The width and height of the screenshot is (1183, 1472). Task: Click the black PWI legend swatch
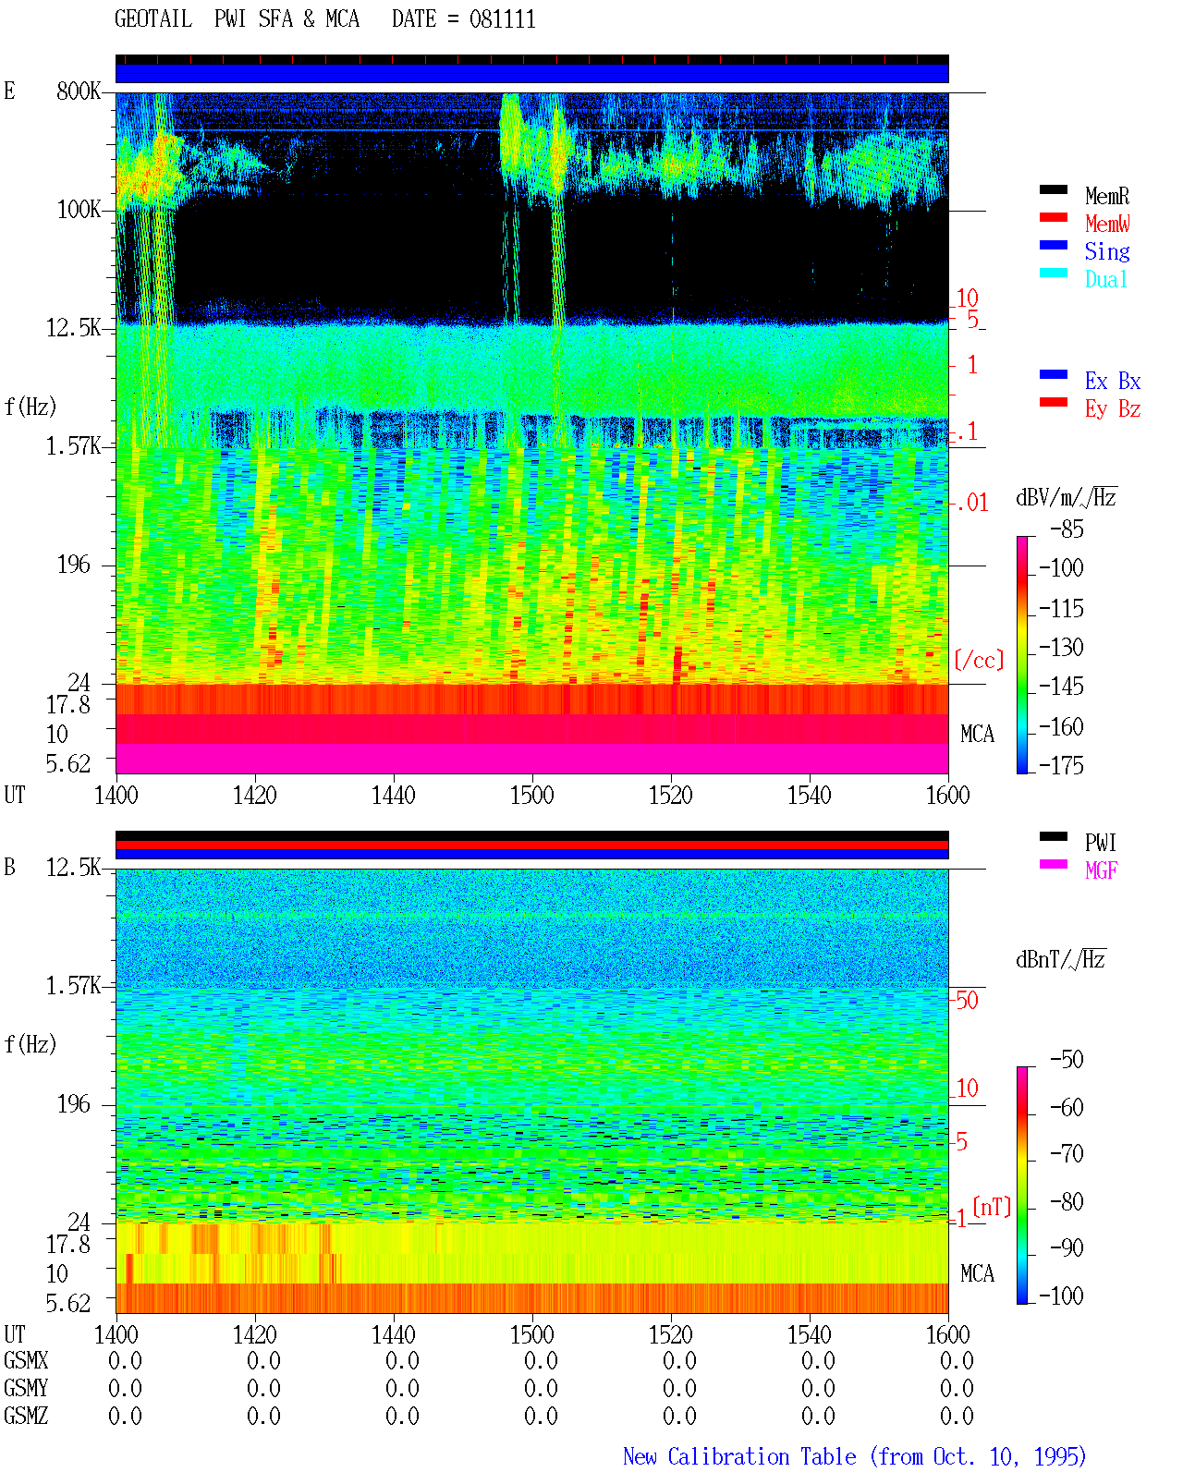(x=1054, y=836)
